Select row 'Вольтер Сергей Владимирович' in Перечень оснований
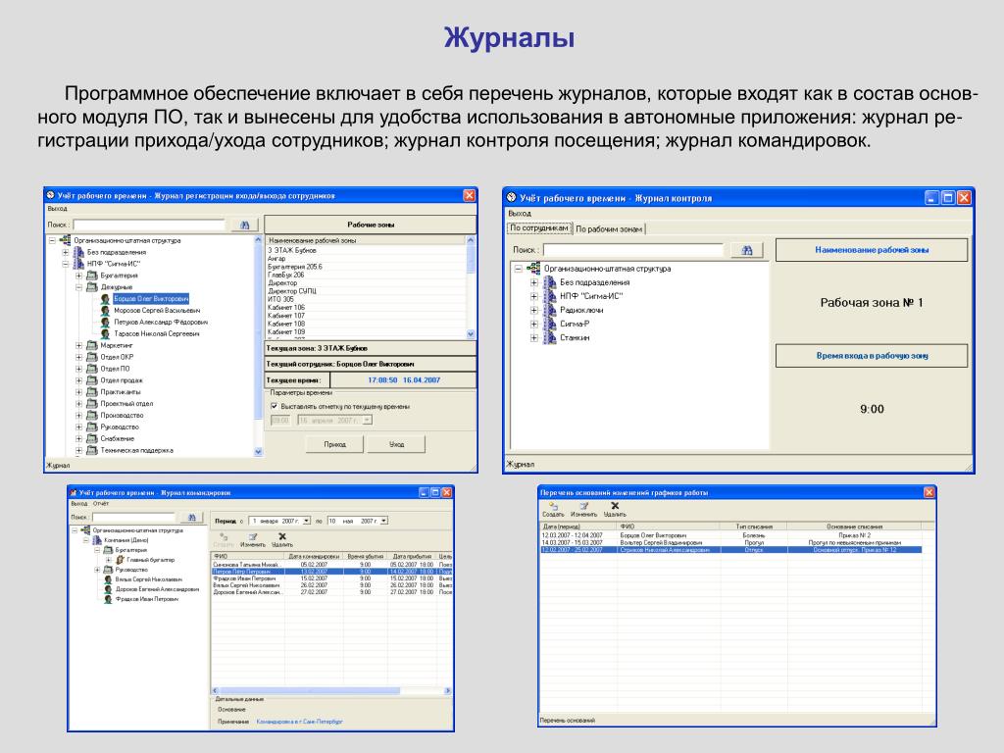The height and width of the screenshot is (753, 1004). pyautogui.click(x=730, y=542)
